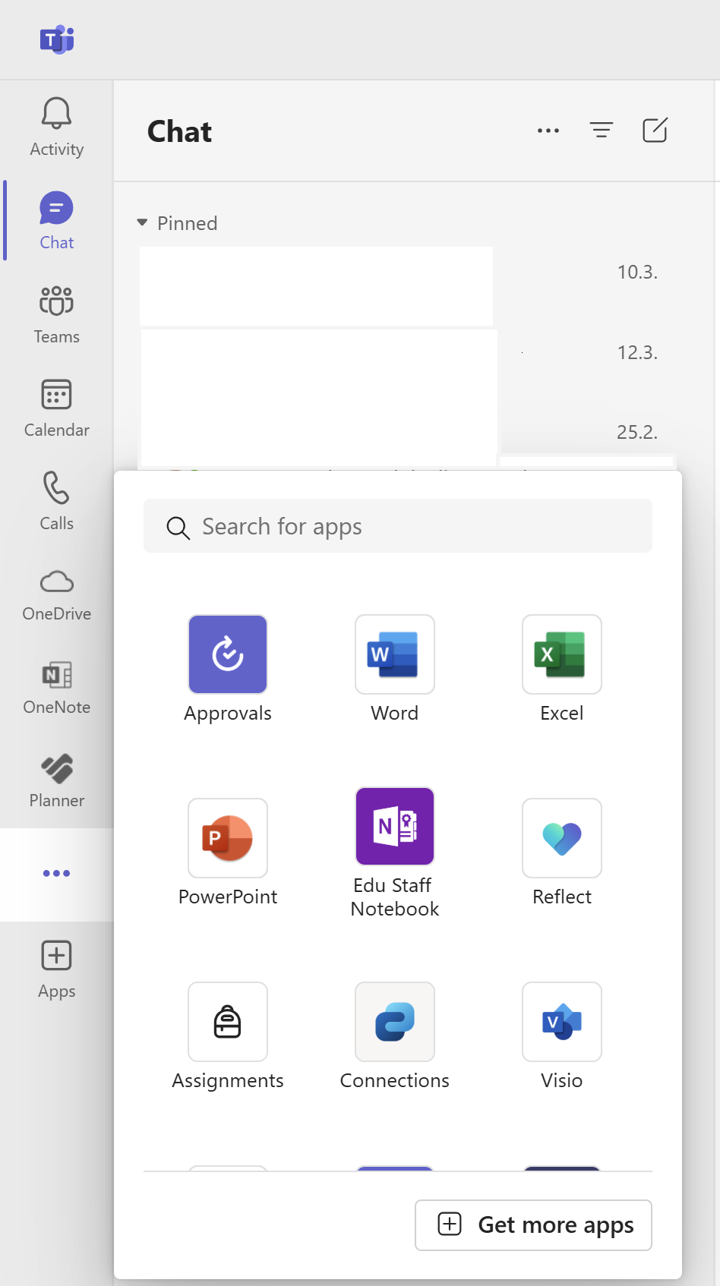Open OneNote in the sidebar

[x=56, y=688]
